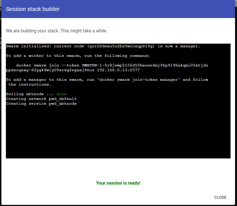Click the 'Creating service pwd_abtnode' line

41,104
